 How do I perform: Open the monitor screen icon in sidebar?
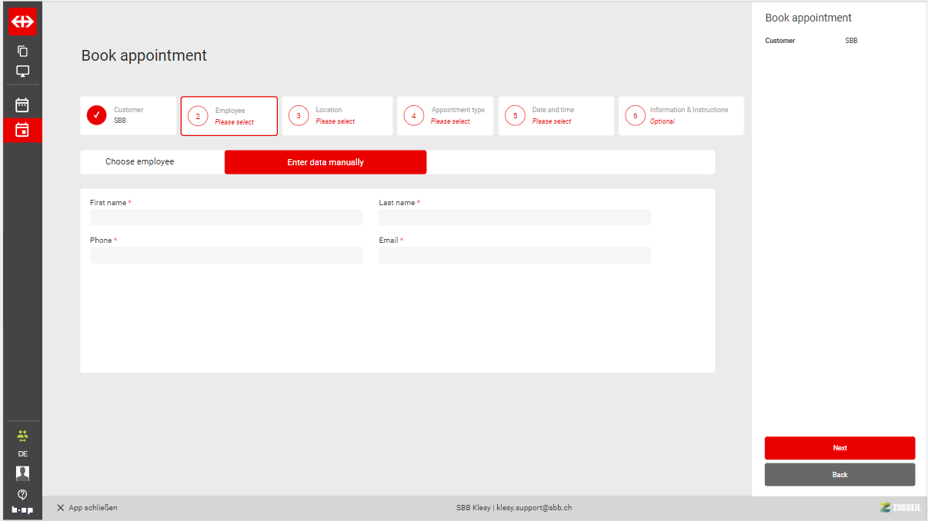point(22,71)
